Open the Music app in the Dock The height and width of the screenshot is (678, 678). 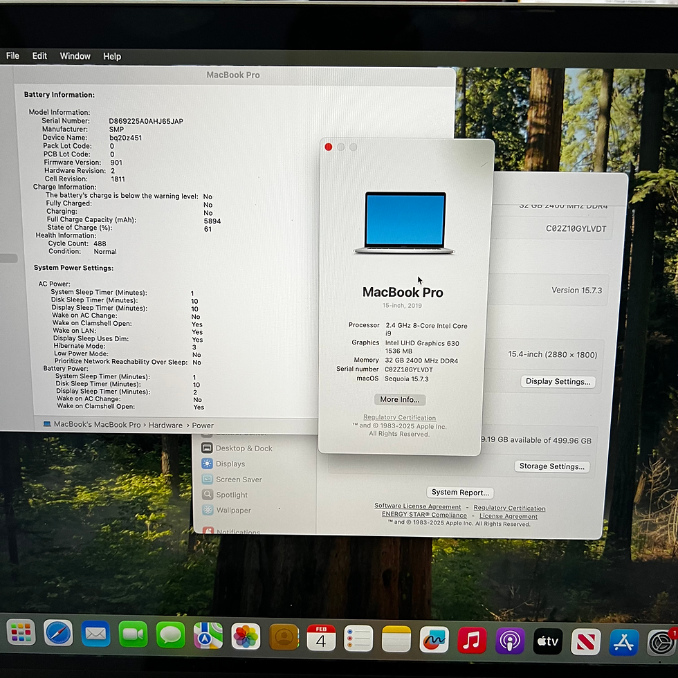tap(472, 640)
